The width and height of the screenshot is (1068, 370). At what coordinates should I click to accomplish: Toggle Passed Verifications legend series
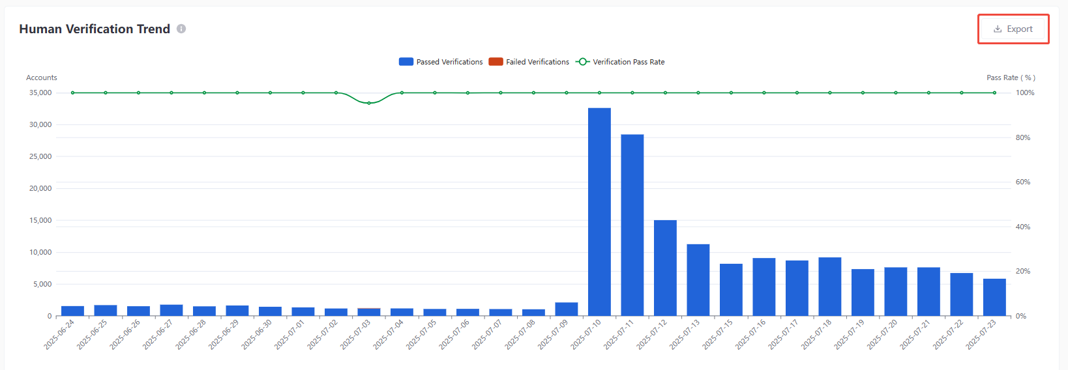point(449,62)
